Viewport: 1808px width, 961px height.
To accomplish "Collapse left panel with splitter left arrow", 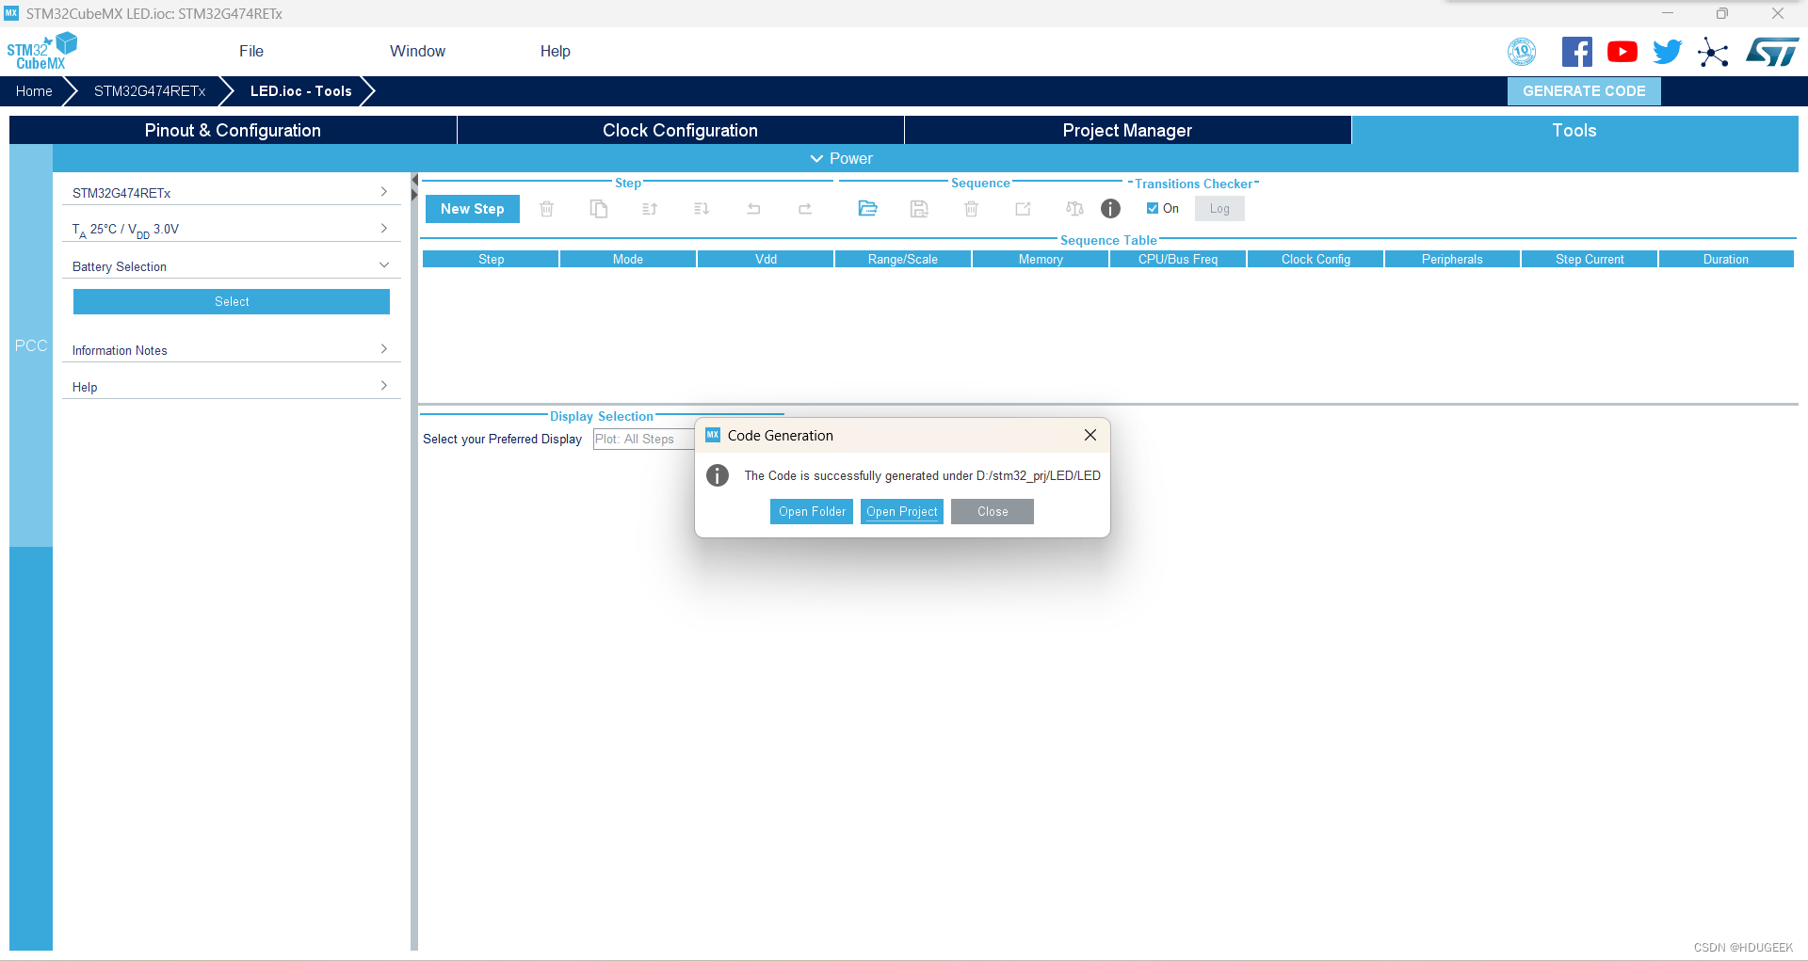I will pyautogui.click(x=414, y=179).
